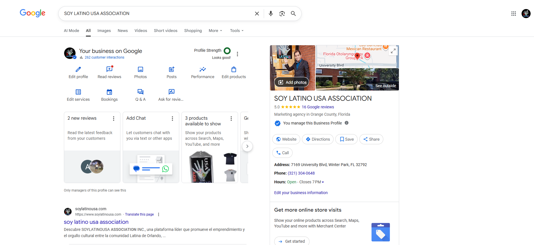Expand the map with the expand icon
Viewport: 534px width, 245px height.
(393, 51)
